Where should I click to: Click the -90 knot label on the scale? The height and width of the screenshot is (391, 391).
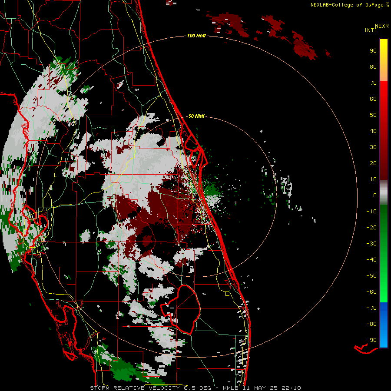pyautogui.click(x=371, y=340)
